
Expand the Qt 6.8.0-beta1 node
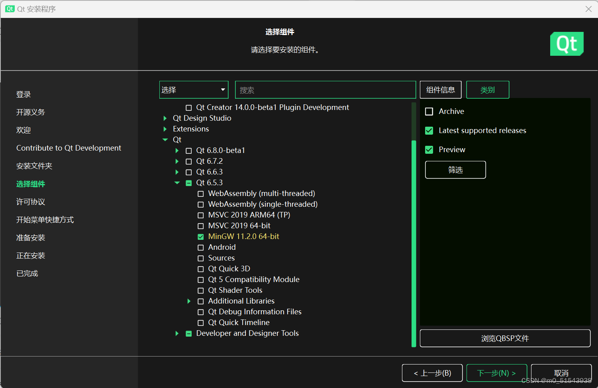177,151
